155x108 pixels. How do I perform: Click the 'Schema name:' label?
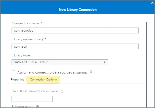pos(23,106)
